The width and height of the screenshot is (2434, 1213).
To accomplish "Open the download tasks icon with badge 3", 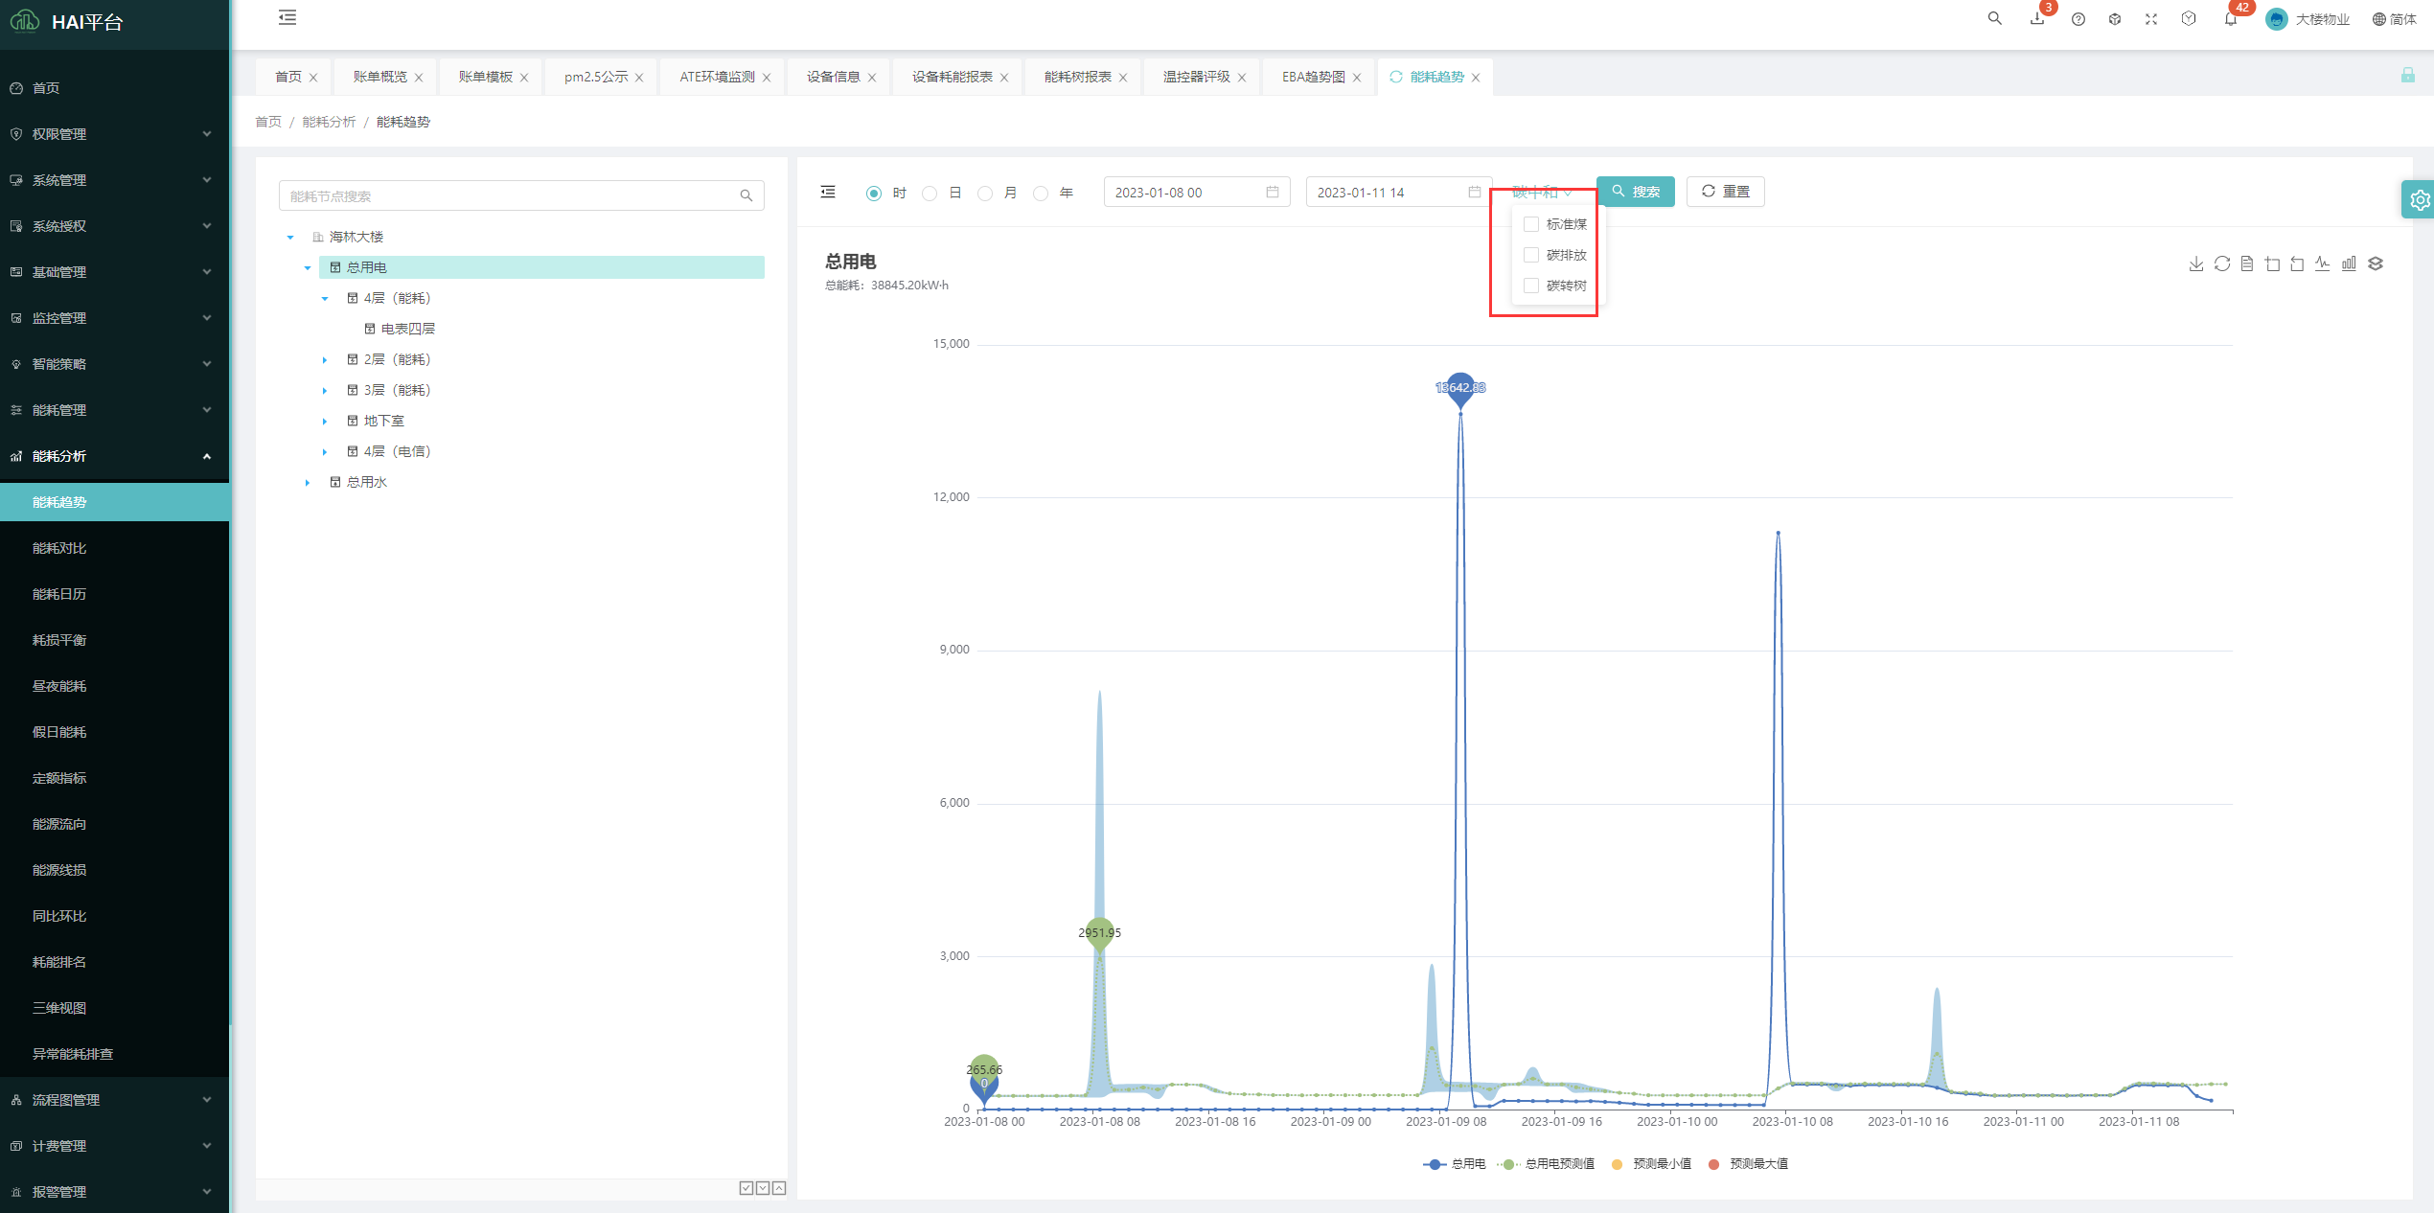I will tap(2037, 18).
